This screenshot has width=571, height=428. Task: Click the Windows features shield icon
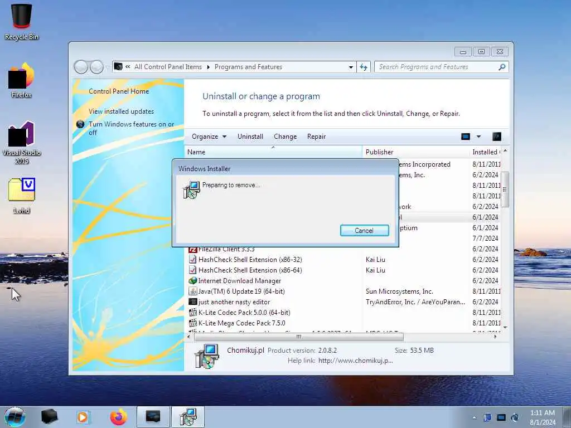pos(80,124)
